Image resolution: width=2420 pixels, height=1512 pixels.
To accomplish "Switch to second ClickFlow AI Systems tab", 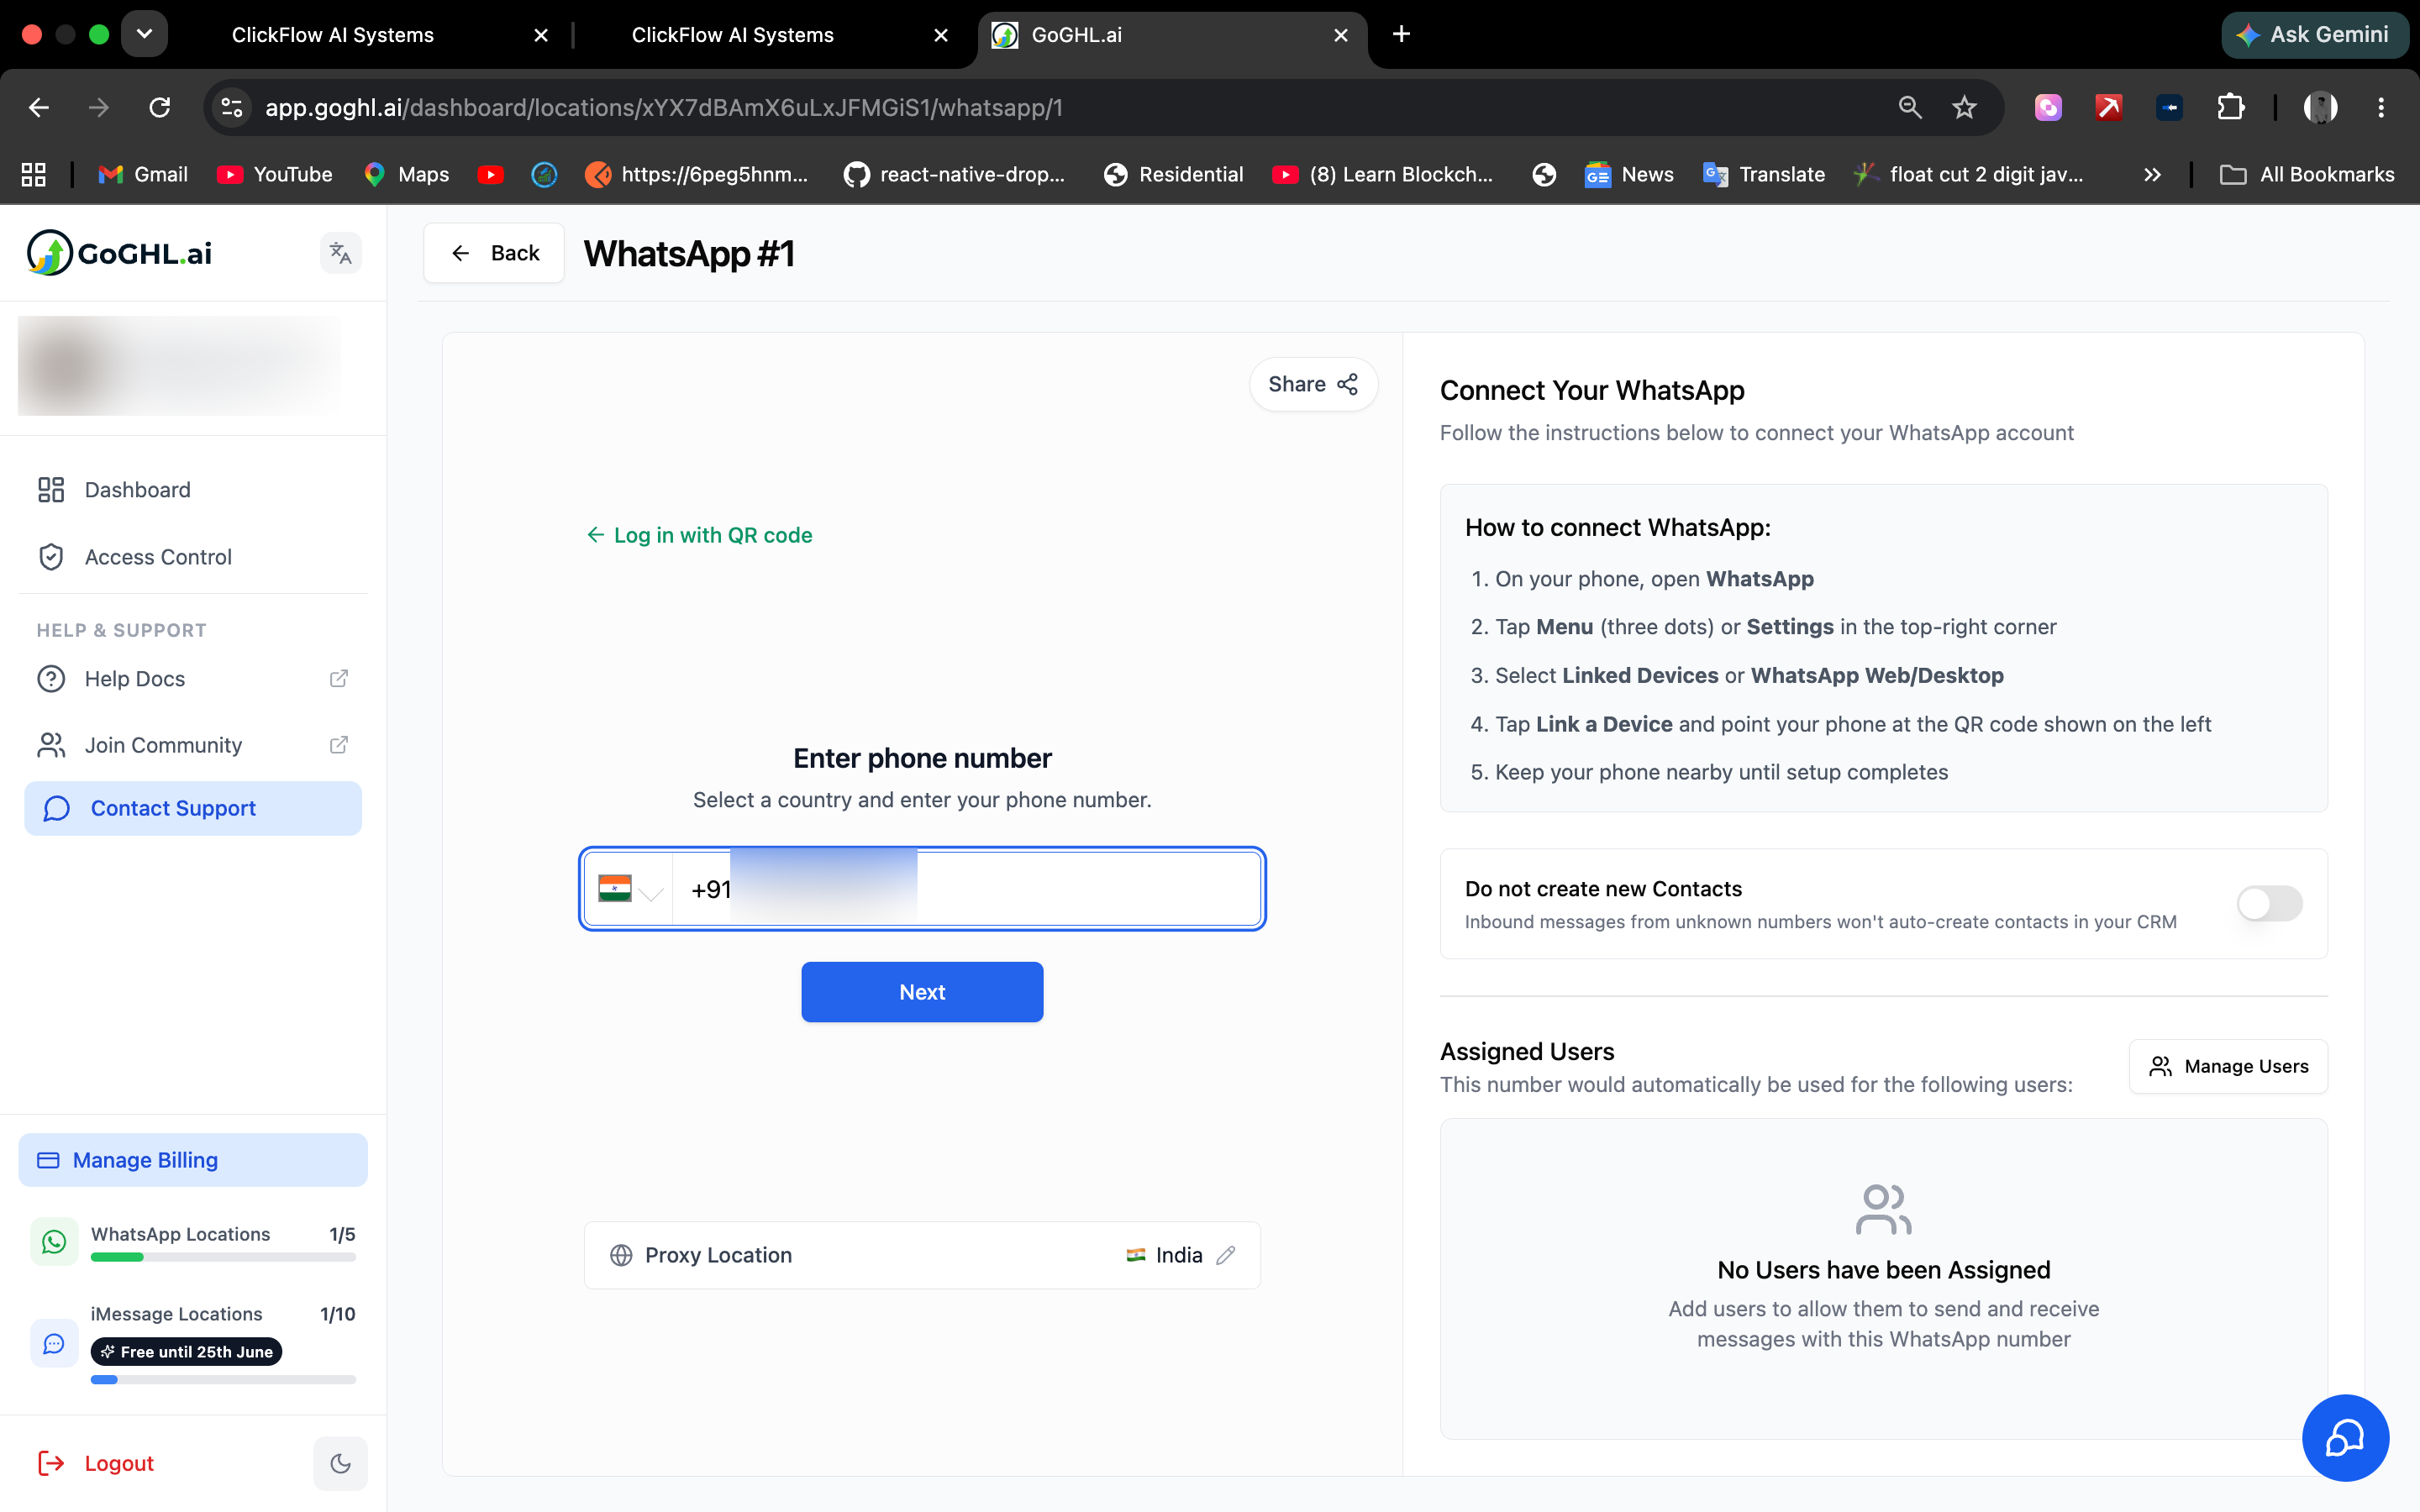I will click(733, 35).
